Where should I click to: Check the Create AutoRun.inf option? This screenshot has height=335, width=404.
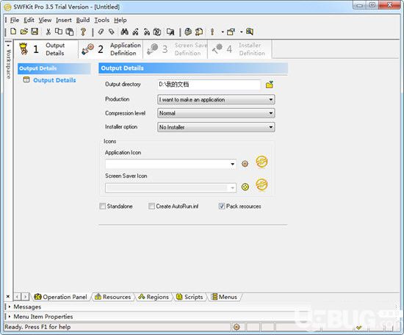151,206
